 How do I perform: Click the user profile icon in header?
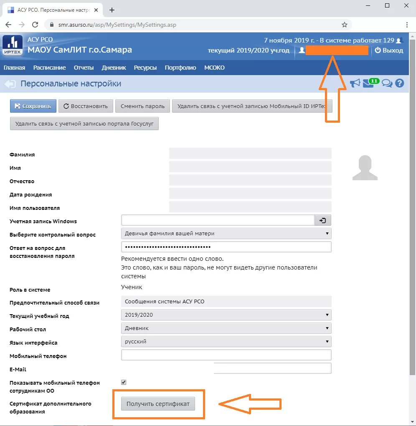pos(302,50)
